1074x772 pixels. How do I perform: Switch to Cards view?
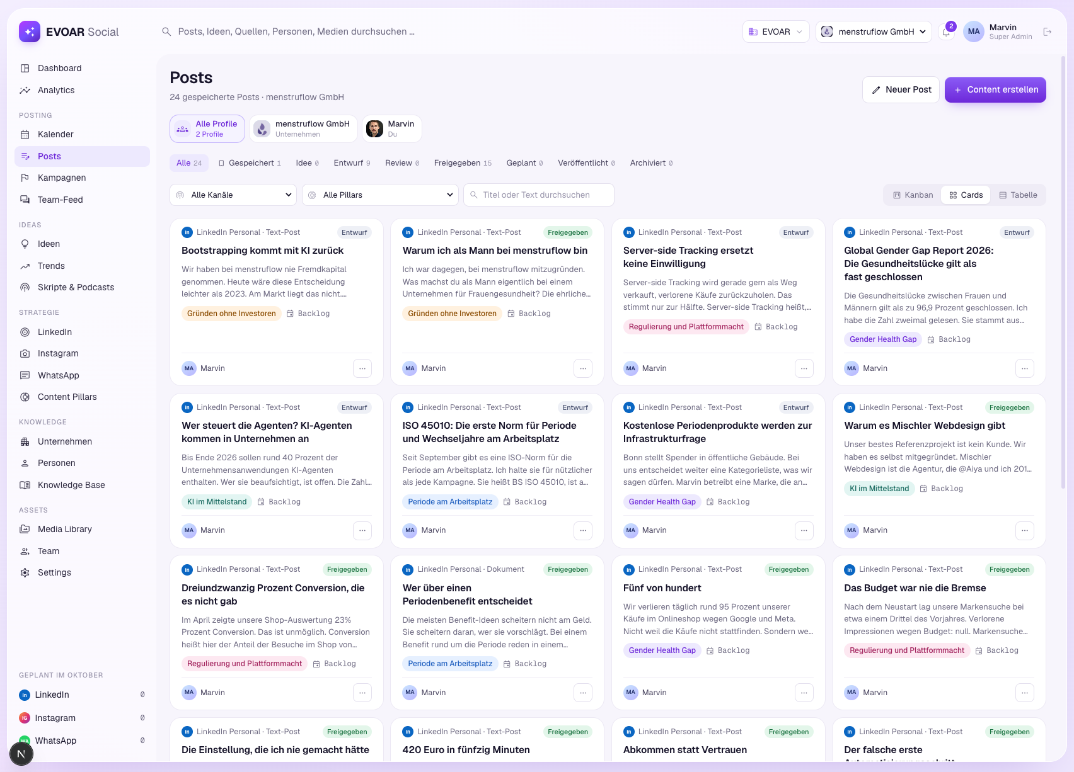966,195
